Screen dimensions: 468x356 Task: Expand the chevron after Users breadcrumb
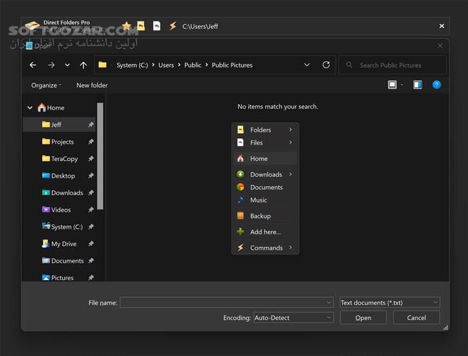point(179,65)
